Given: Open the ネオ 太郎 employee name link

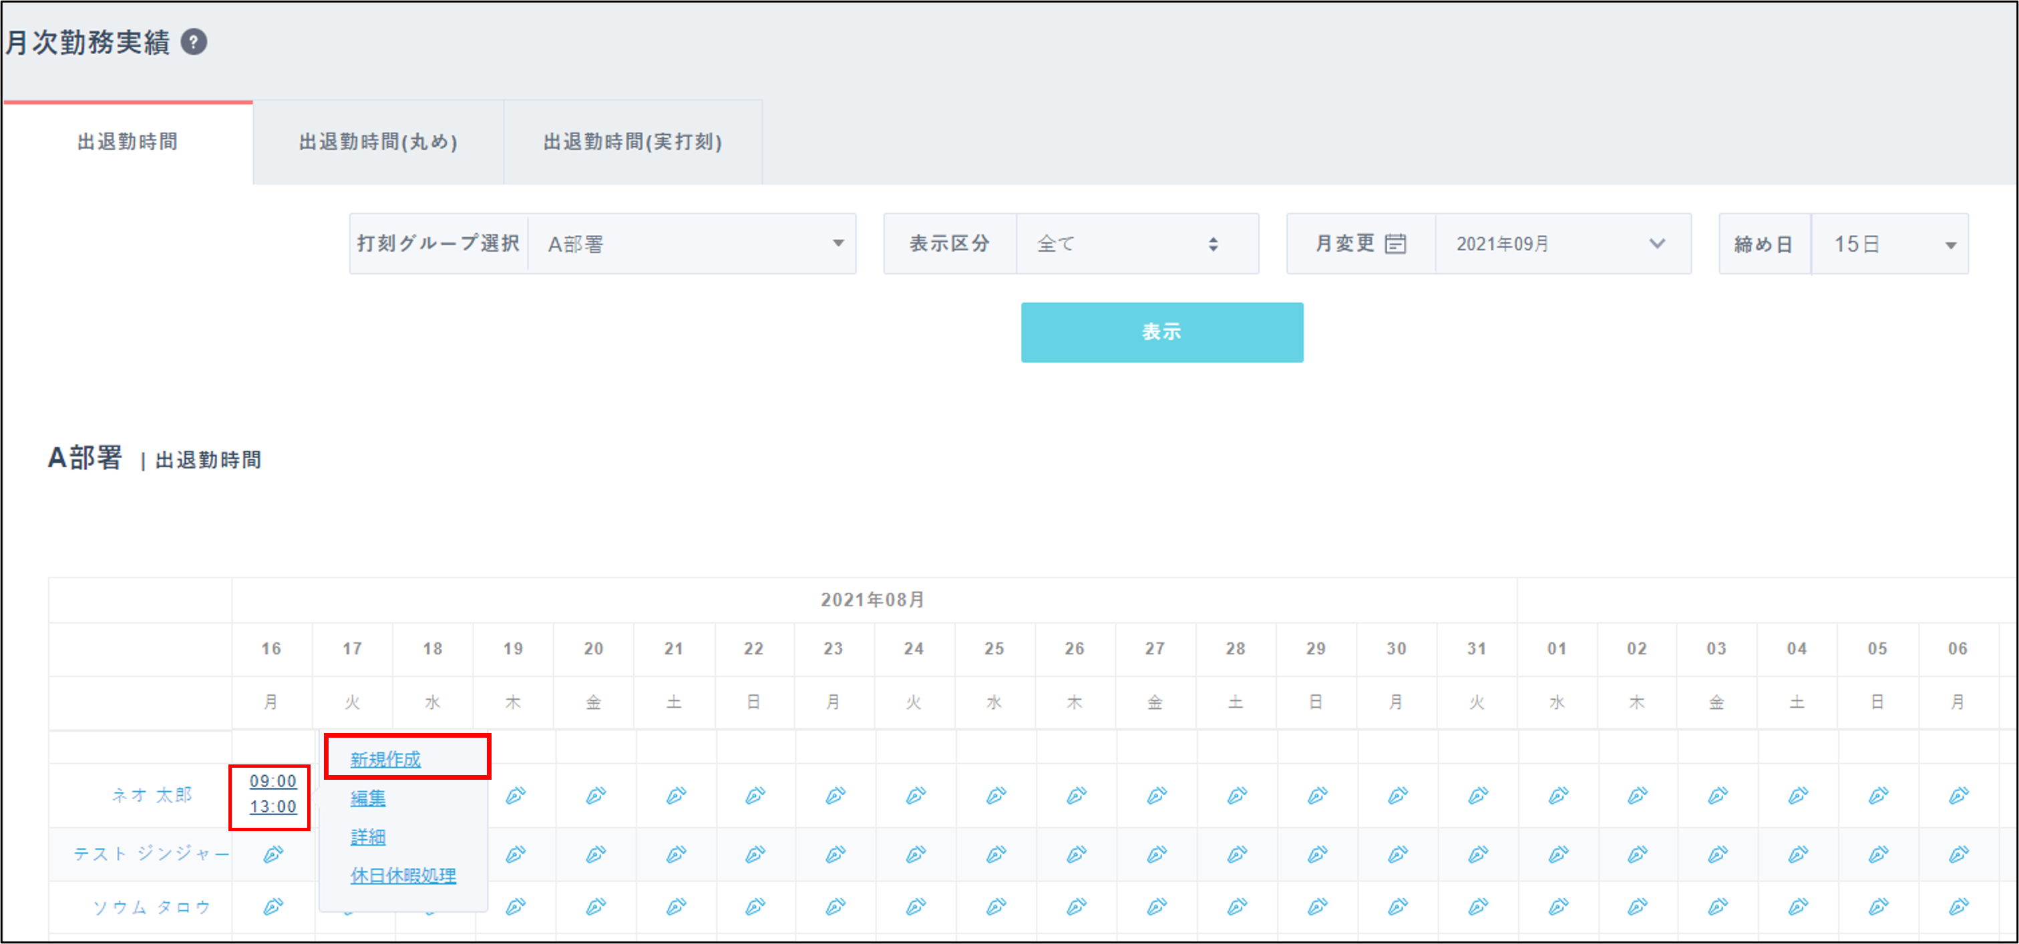Looking at the screenshot, I should (151, 794).
